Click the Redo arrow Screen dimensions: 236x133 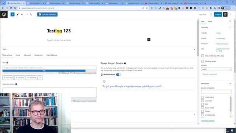(x=27, y=14)
